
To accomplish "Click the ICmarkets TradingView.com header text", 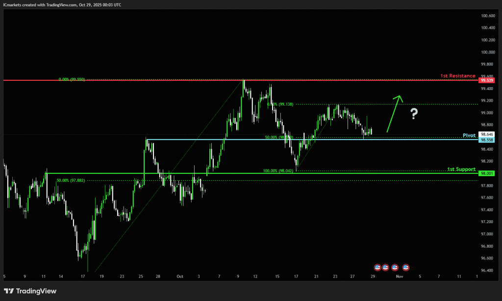I will (61, 4).
